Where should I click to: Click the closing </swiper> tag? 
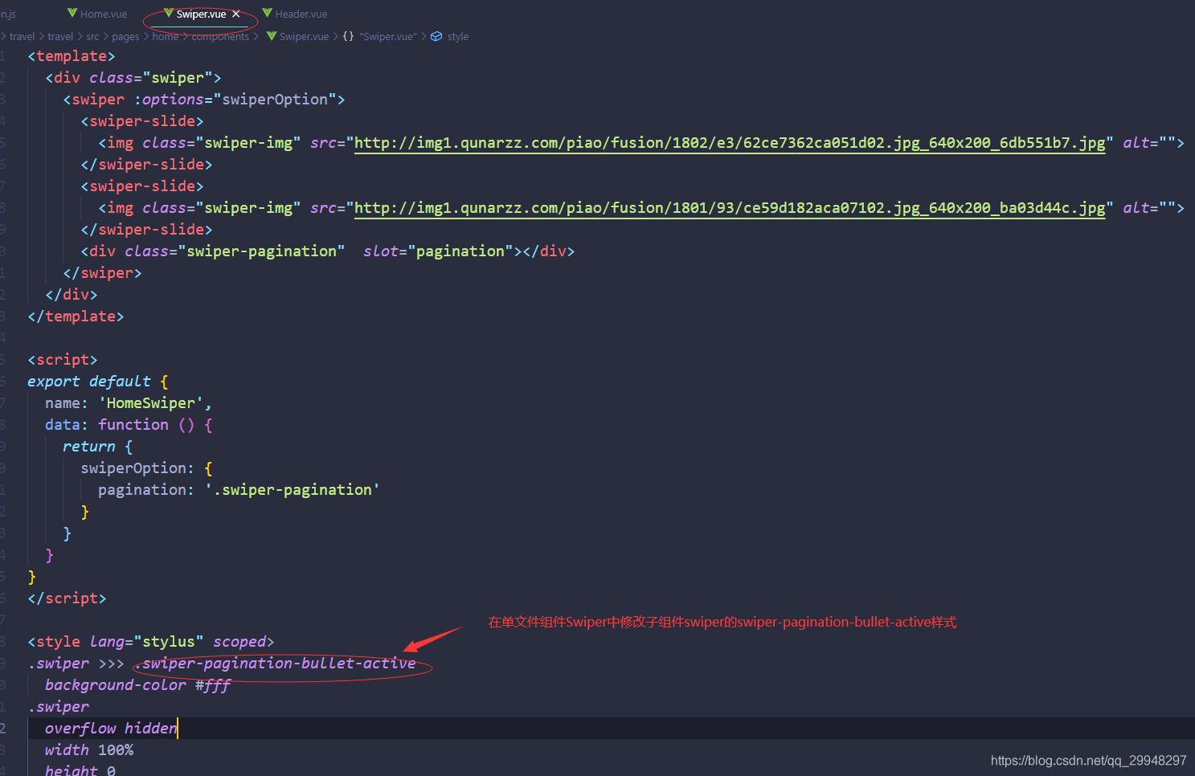click(x=102, y=272)
